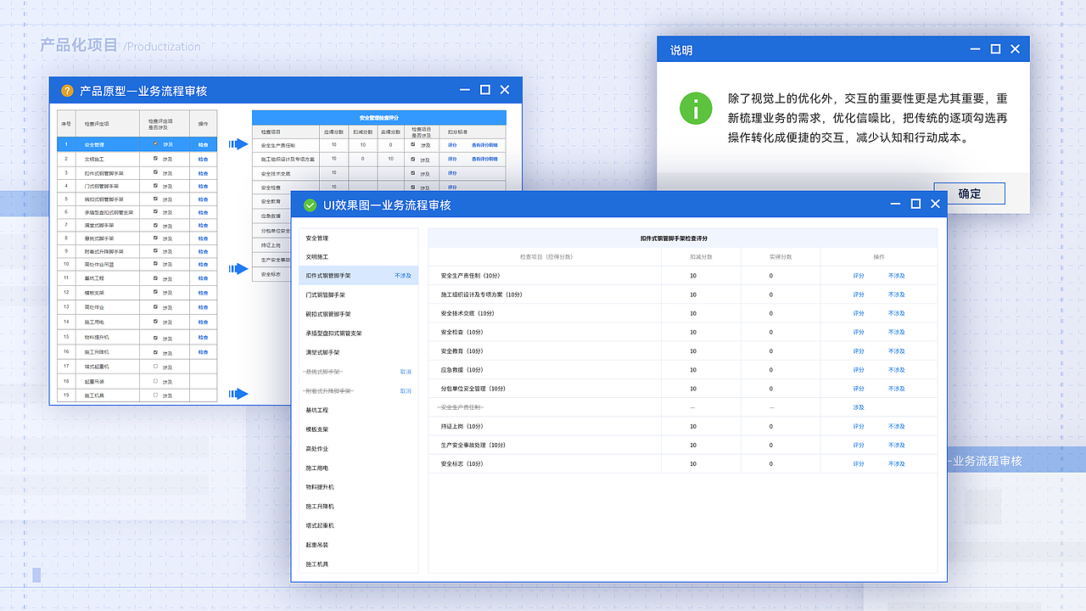Click 不涉及 for 生产安全事故处理（10分）
Image resolution: width=1086 pixels, height=611 pixels.
(897, 445)
